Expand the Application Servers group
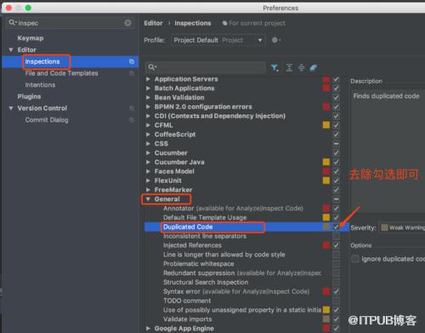The width and height of the screenshot is (425, 333). (x=148, y=79)
